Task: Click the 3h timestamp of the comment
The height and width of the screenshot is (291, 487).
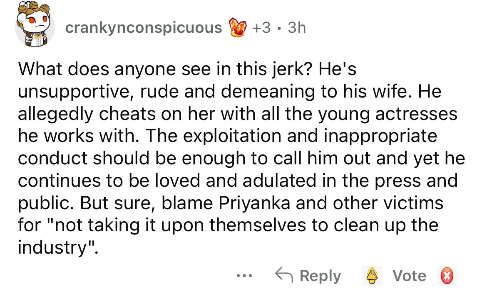Action: tap(296, 28)
